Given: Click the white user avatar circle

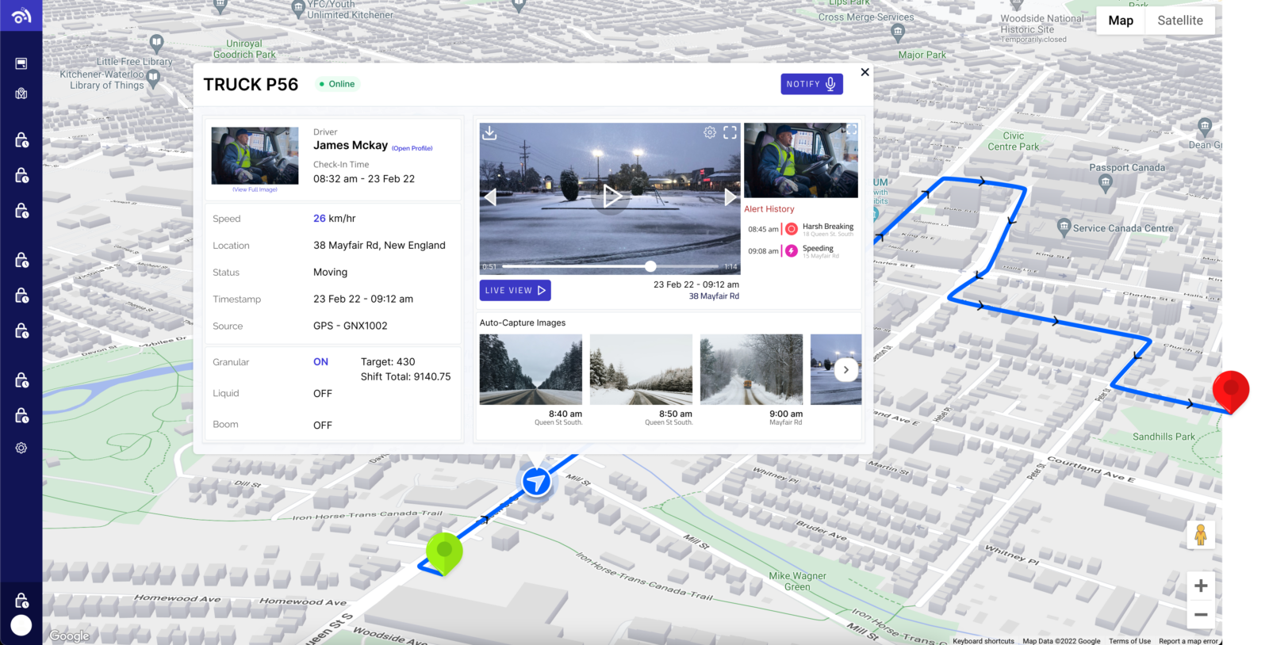Looking at the screenshot, I should tap(21, 625).
